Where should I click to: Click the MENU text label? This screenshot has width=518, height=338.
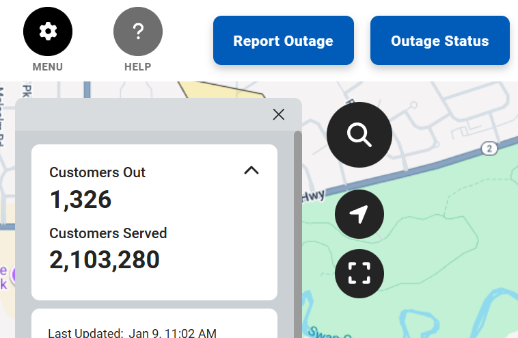point(48,67)
